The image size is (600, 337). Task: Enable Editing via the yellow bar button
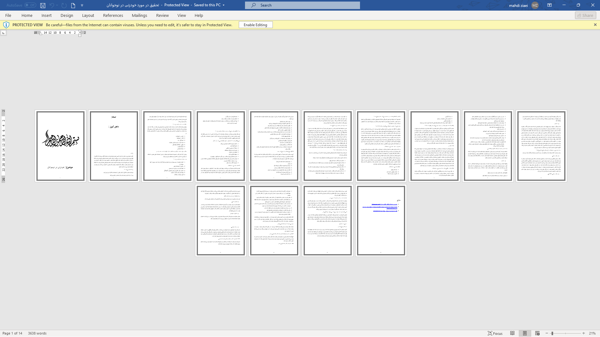[x=256, y=25]
